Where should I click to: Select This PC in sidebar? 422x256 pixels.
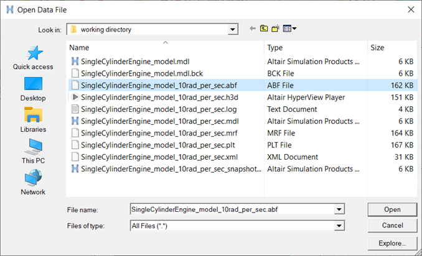click(33, 151)
